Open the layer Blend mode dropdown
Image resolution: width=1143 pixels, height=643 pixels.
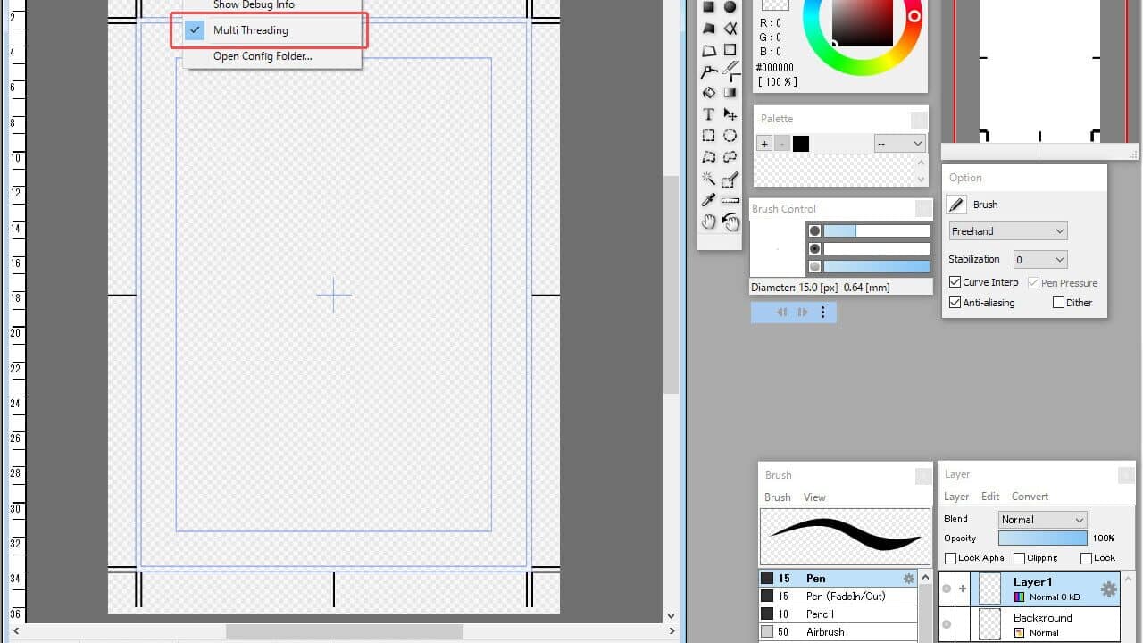click(x=1042, y=520)
